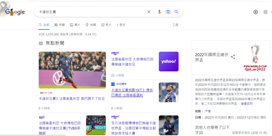Click the purple Yahoo news thumbnail
Image resolution: width=272 pixels, height=136 pixels.
(168, 62)
